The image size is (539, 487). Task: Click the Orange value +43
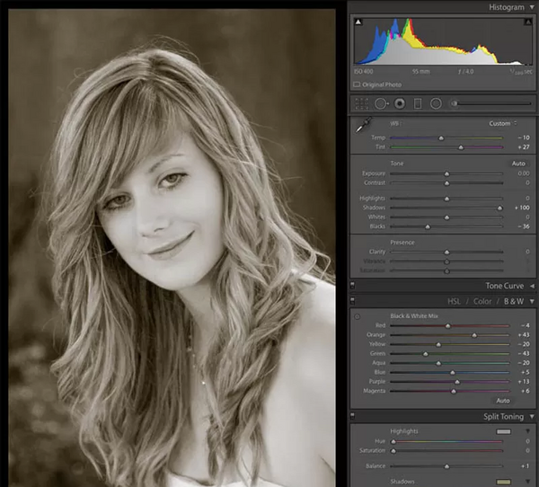tap(524, 334)
